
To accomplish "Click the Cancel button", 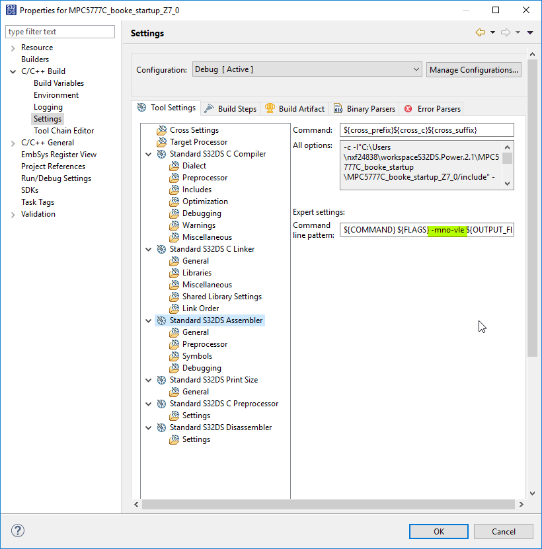I will coord(504,532).
